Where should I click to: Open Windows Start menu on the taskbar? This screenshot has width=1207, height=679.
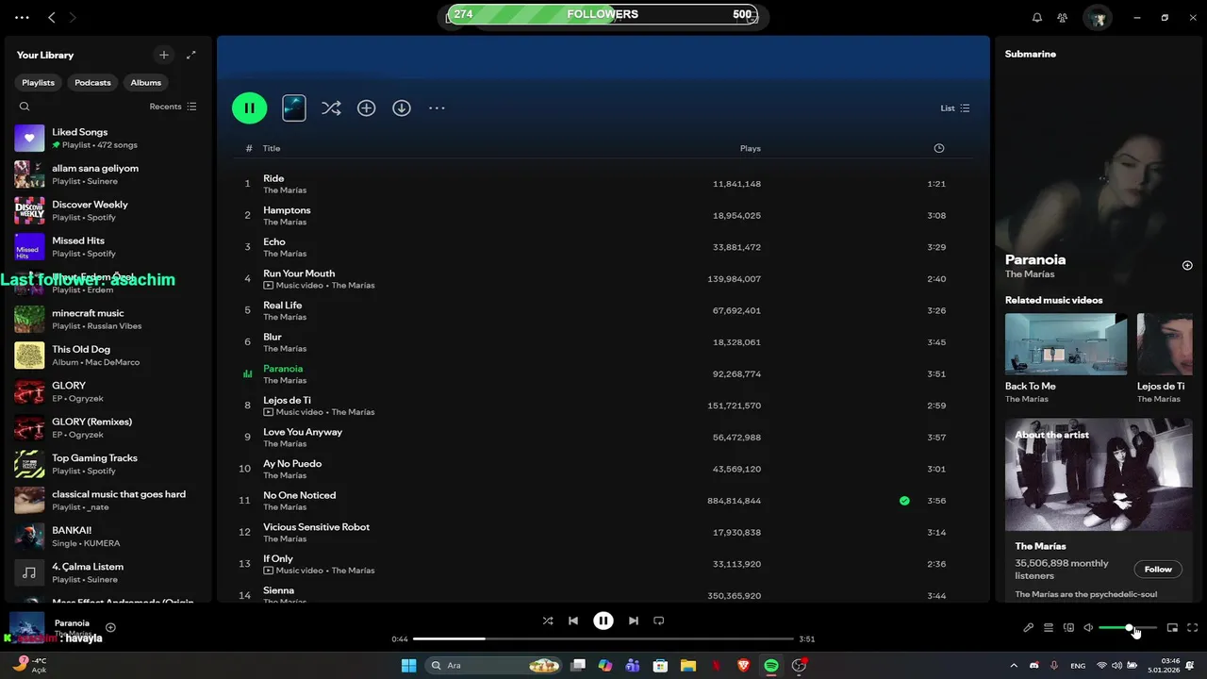click(408, 665)
